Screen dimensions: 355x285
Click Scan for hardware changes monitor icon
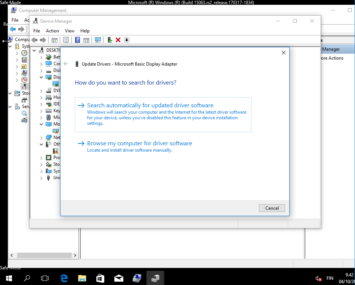pyautogui.click(x=98, y=40)
